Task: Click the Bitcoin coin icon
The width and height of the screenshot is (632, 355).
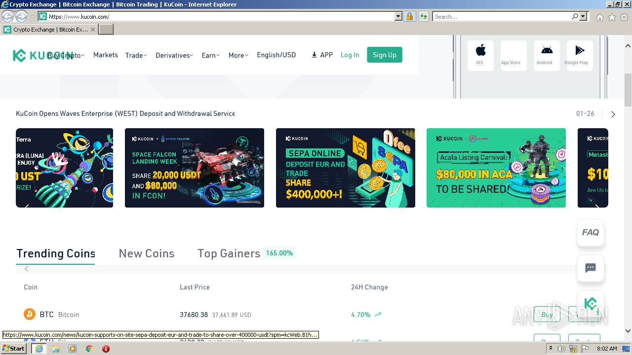Action: click(x=30, y=314)
